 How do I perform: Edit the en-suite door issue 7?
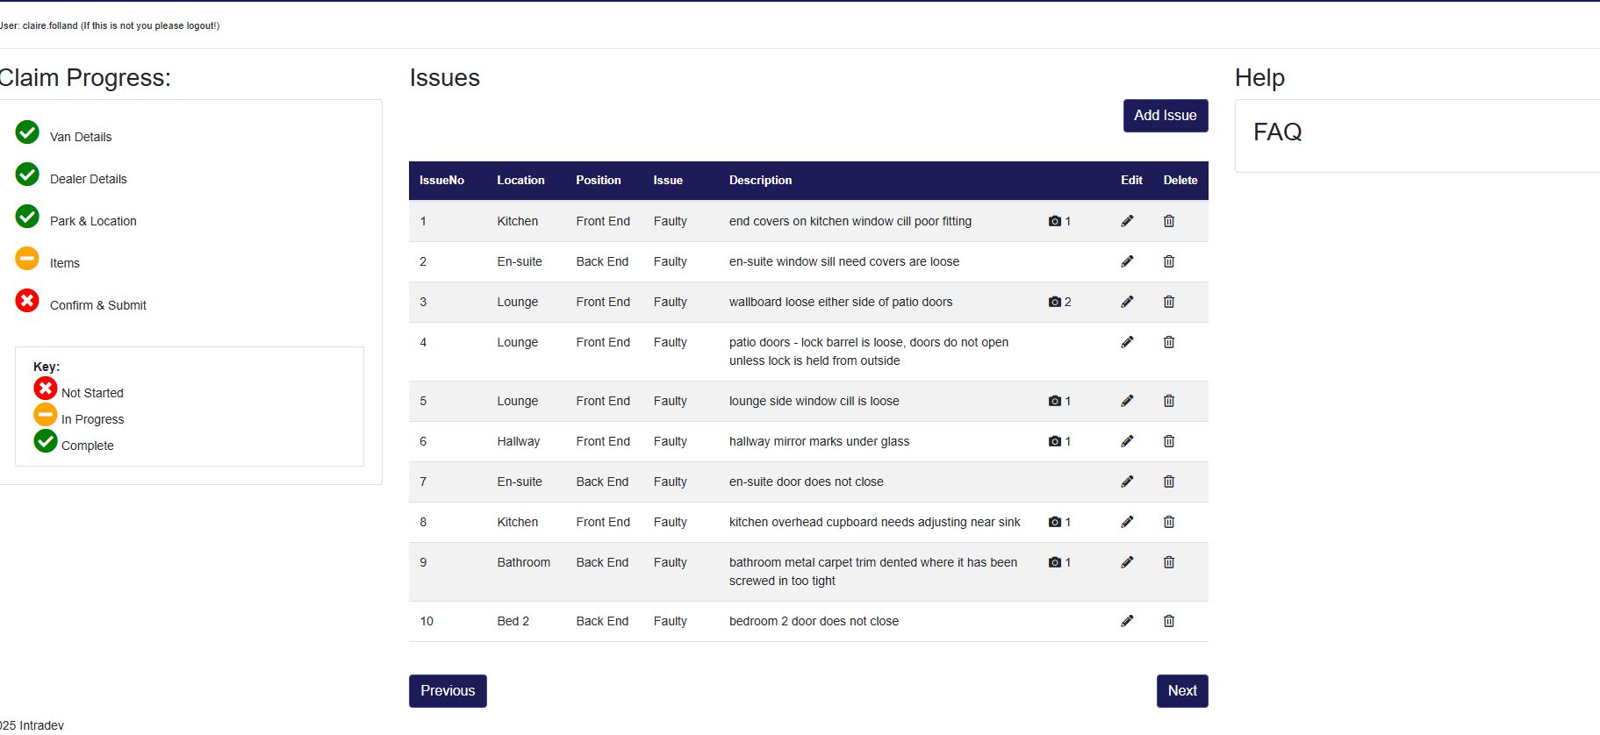click(x=1127, y=482)
